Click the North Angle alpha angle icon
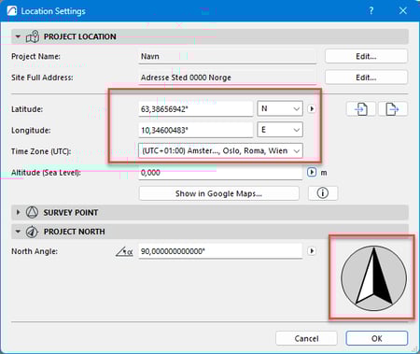The width and height of the screenshot is (420, 354). (x=124, y=251)
